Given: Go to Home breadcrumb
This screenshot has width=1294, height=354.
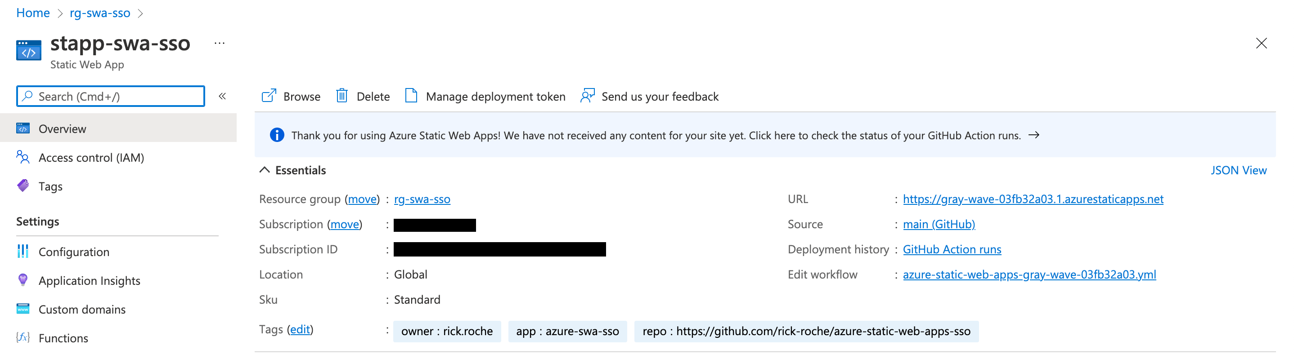Looking at the screenshot, I should [33, 13].
